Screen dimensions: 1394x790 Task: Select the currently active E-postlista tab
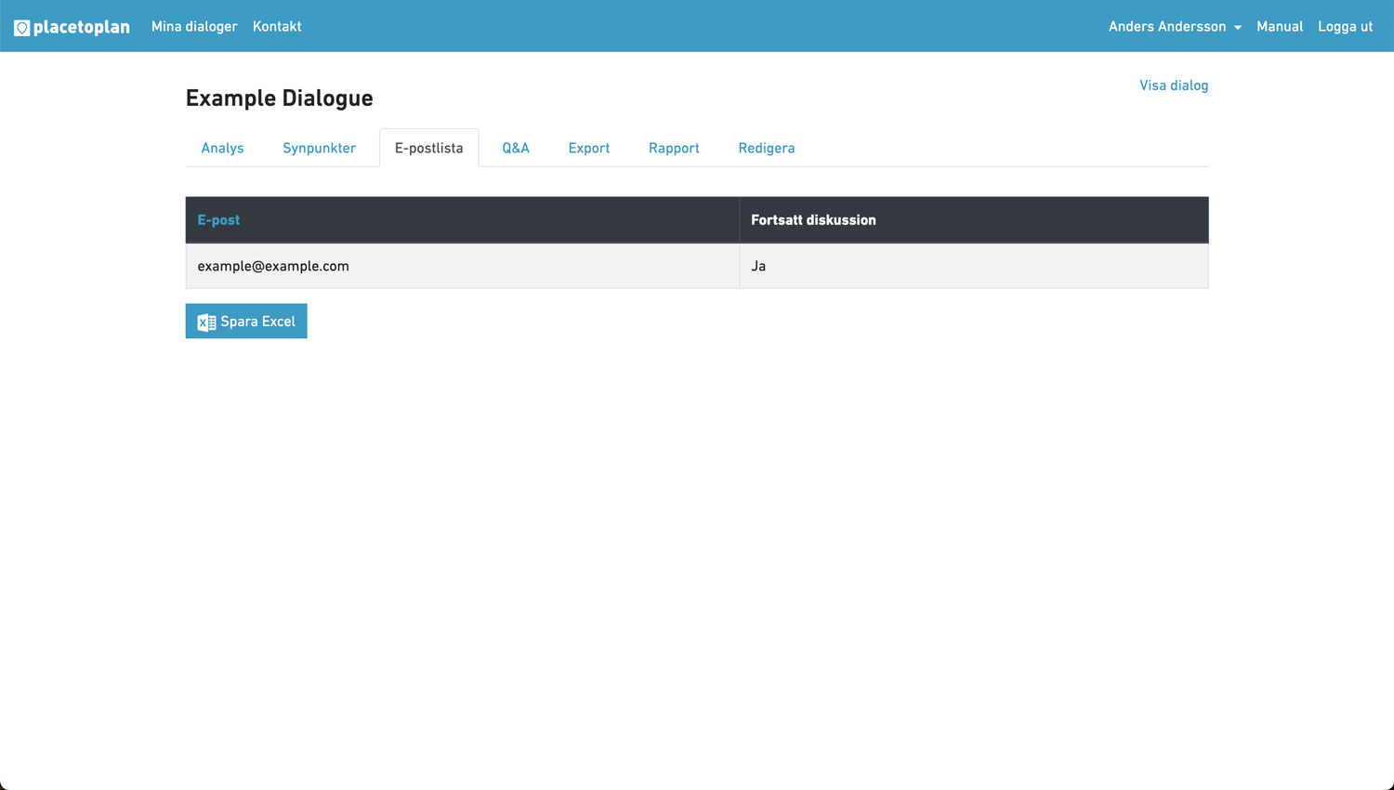428,148
